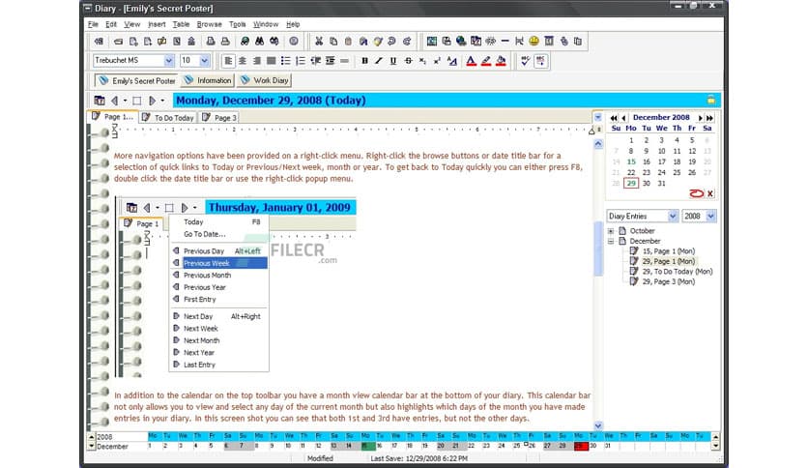This screenshot has height=468, width=808.
Task: Open the Table menu
Action: click(x=181, y=24)
